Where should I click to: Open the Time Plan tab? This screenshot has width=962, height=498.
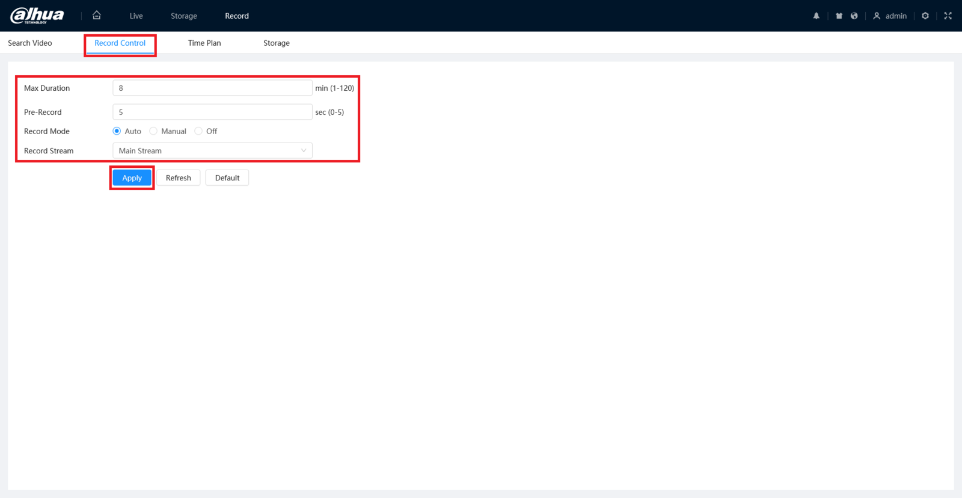204,43
